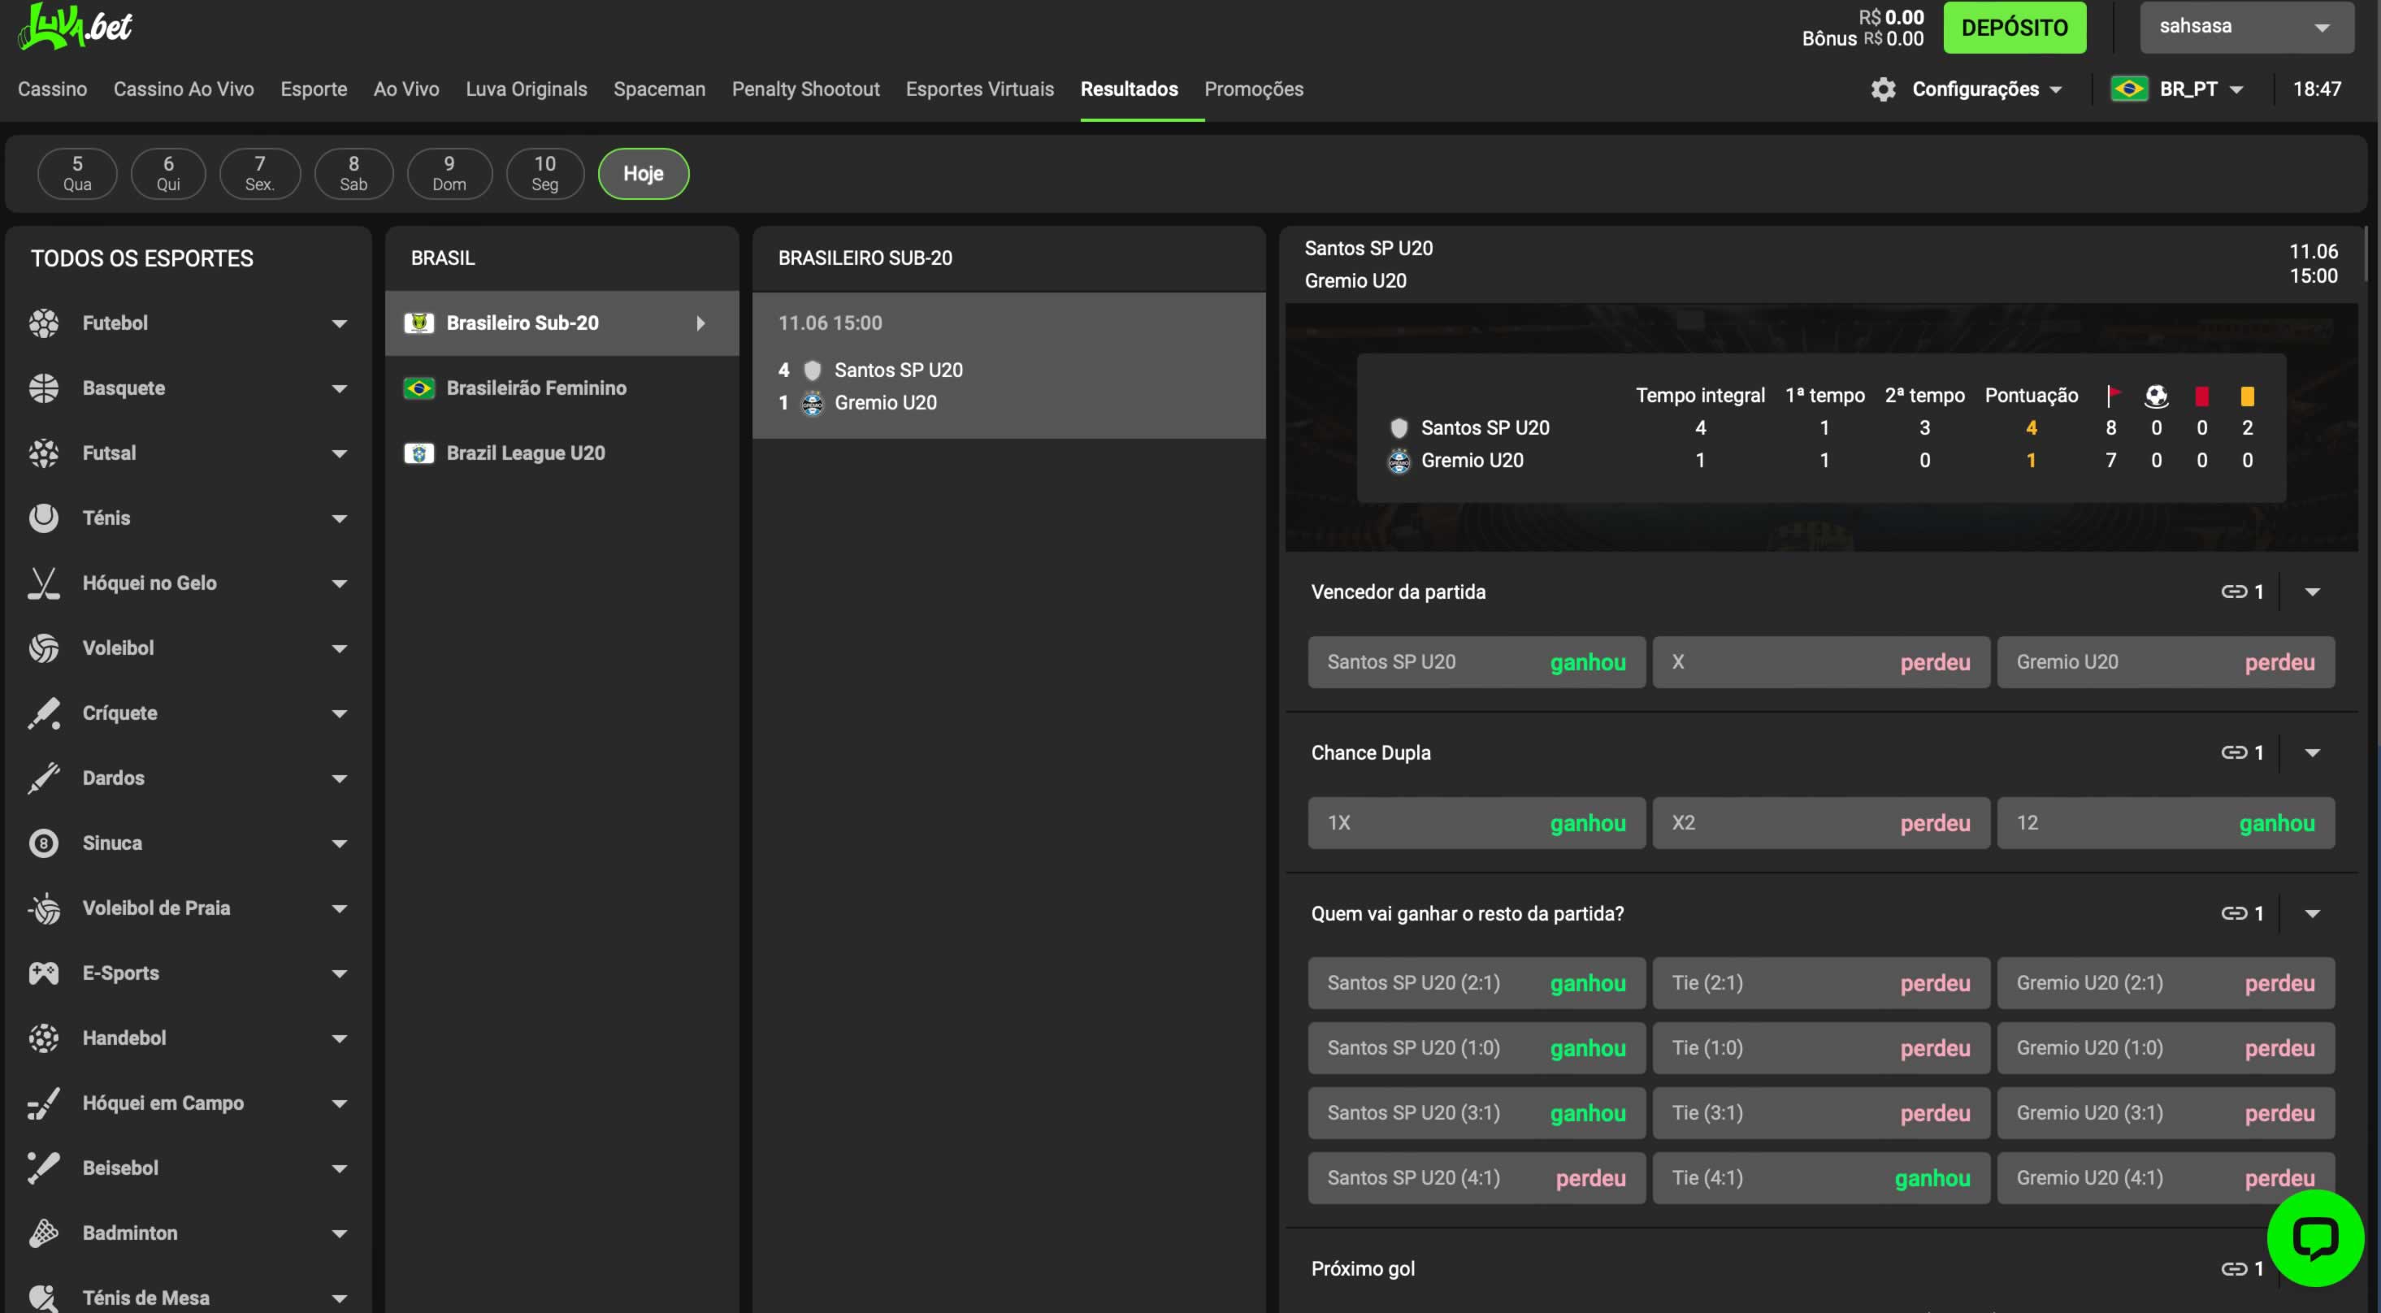The width and height of the screenshot is (2381, 1313).
Task: Click the Sinuca eight-ball icon
Action: click(x=43, y=843)
